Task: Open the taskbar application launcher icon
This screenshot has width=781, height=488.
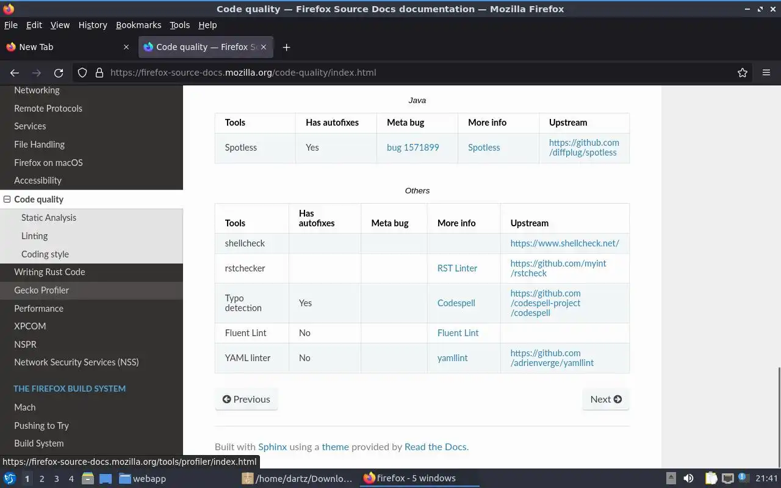Action: click(10, 478)
